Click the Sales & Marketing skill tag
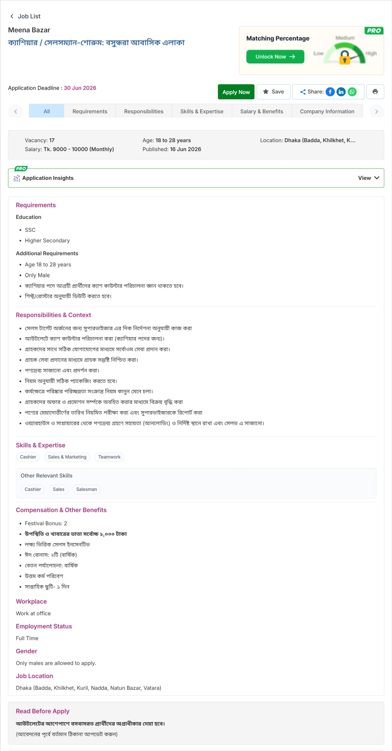 click(67, 457)
